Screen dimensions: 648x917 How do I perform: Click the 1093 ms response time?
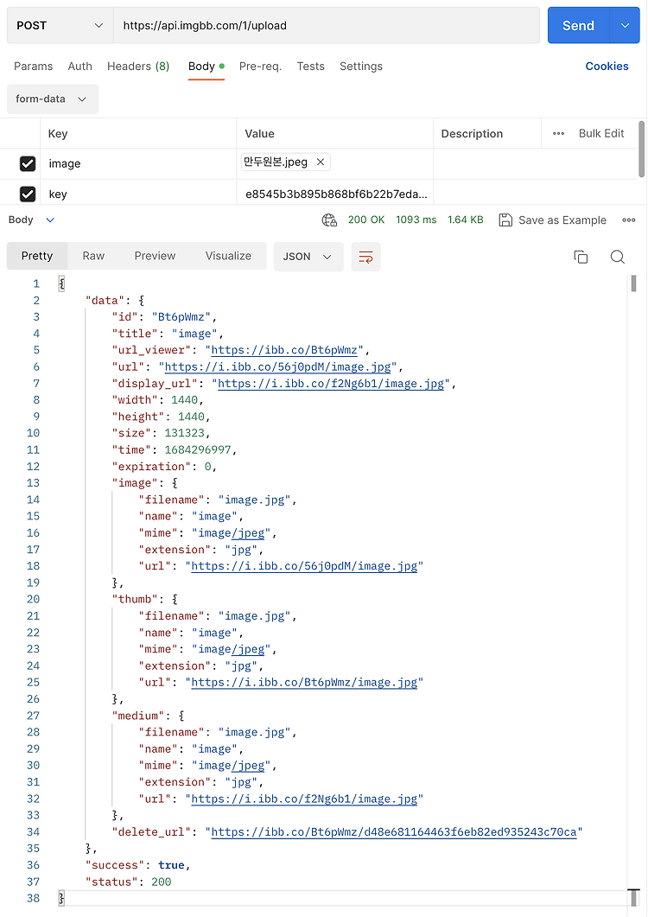click(416, 220)
